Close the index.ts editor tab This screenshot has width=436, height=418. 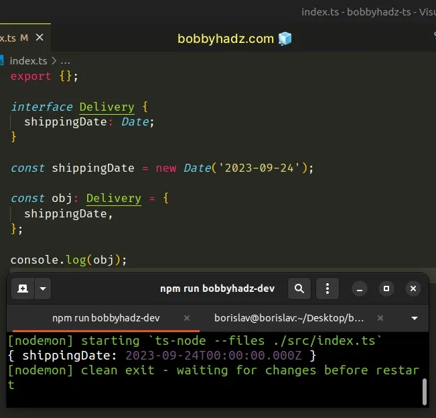tap(40, 38)
